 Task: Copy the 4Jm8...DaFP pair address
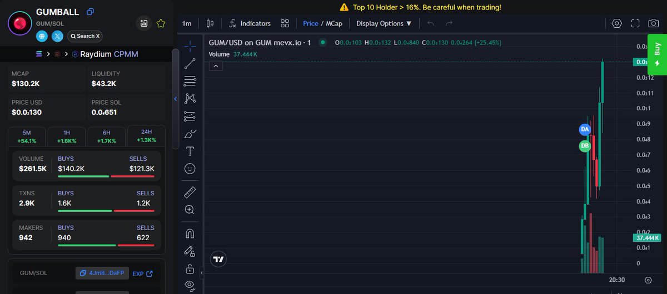click(102, 273)
